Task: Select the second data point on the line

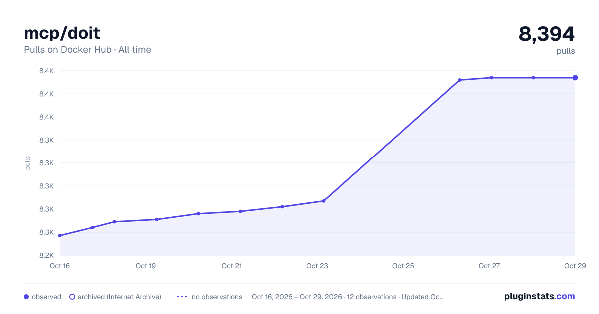Action: (x=92, y=228)
